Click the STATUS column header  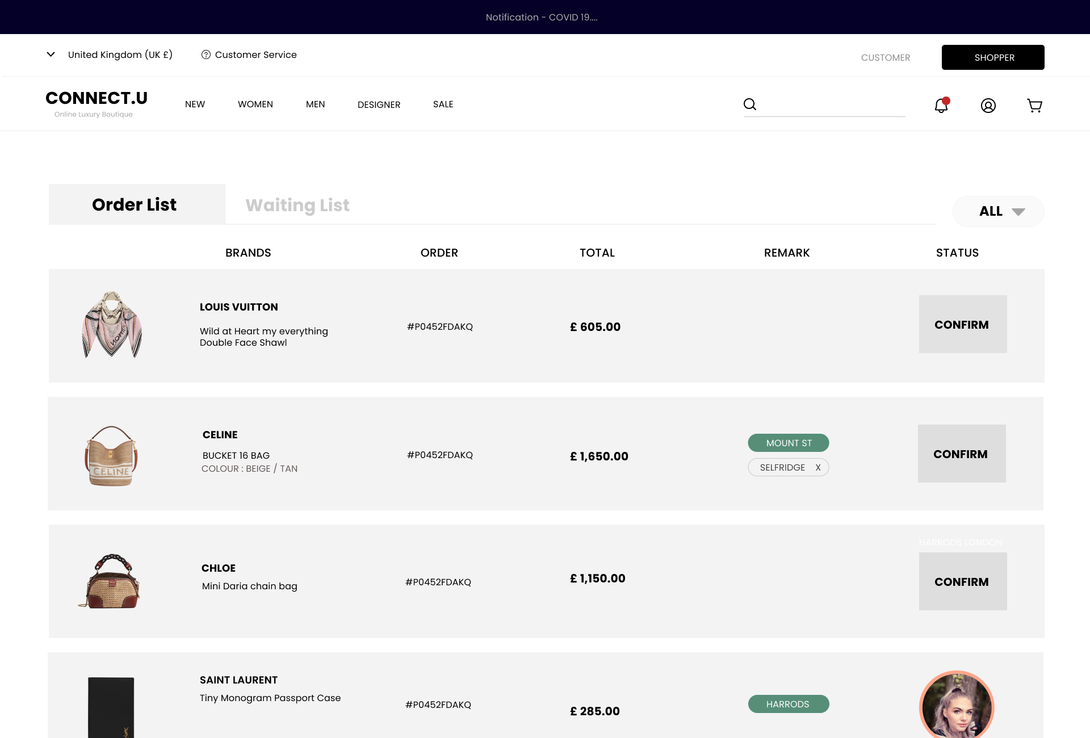tap(958, 253)
